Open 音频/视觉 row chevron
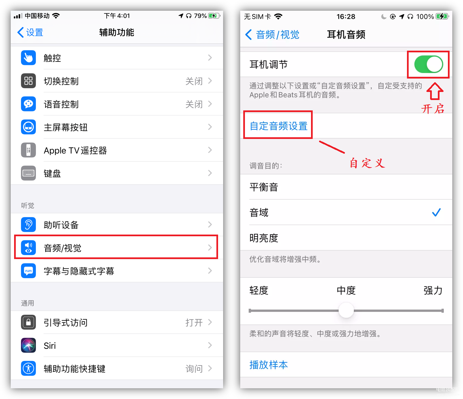The image size is (463, 399). click(210, 248)
